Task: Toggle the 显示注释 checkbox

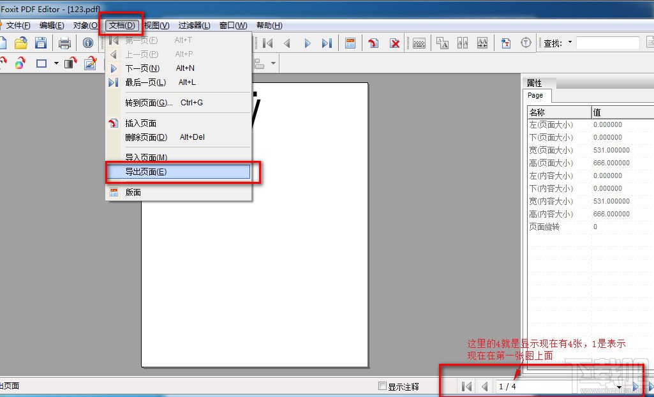Action: [x=382, y=386]
